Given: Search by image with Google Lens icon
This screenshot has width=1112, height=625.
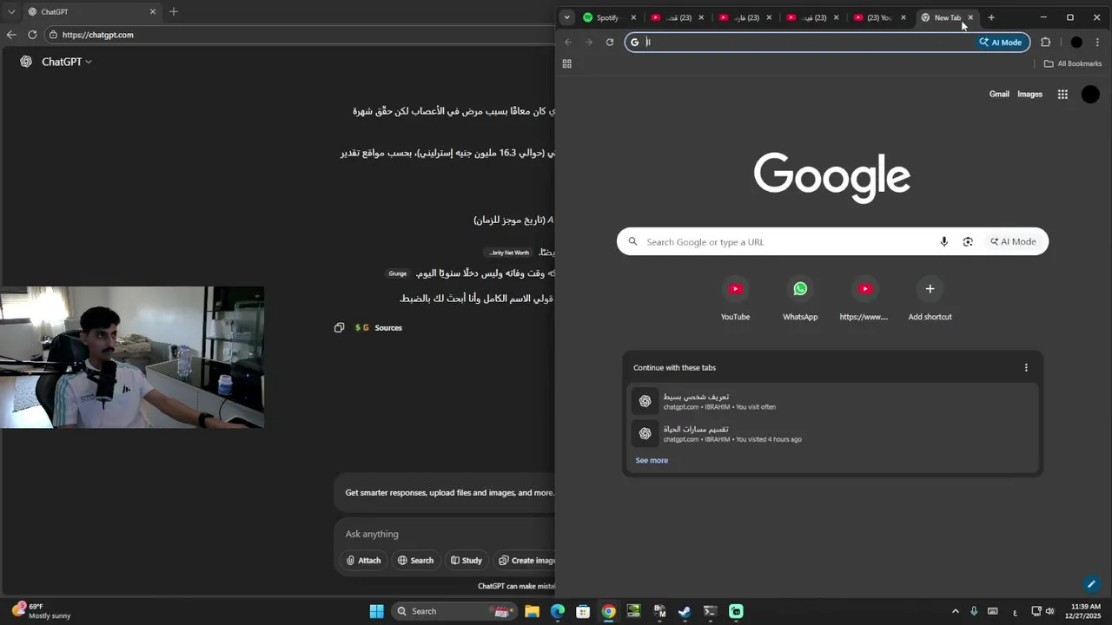Looking at the screenshot, I should [968, 242].
